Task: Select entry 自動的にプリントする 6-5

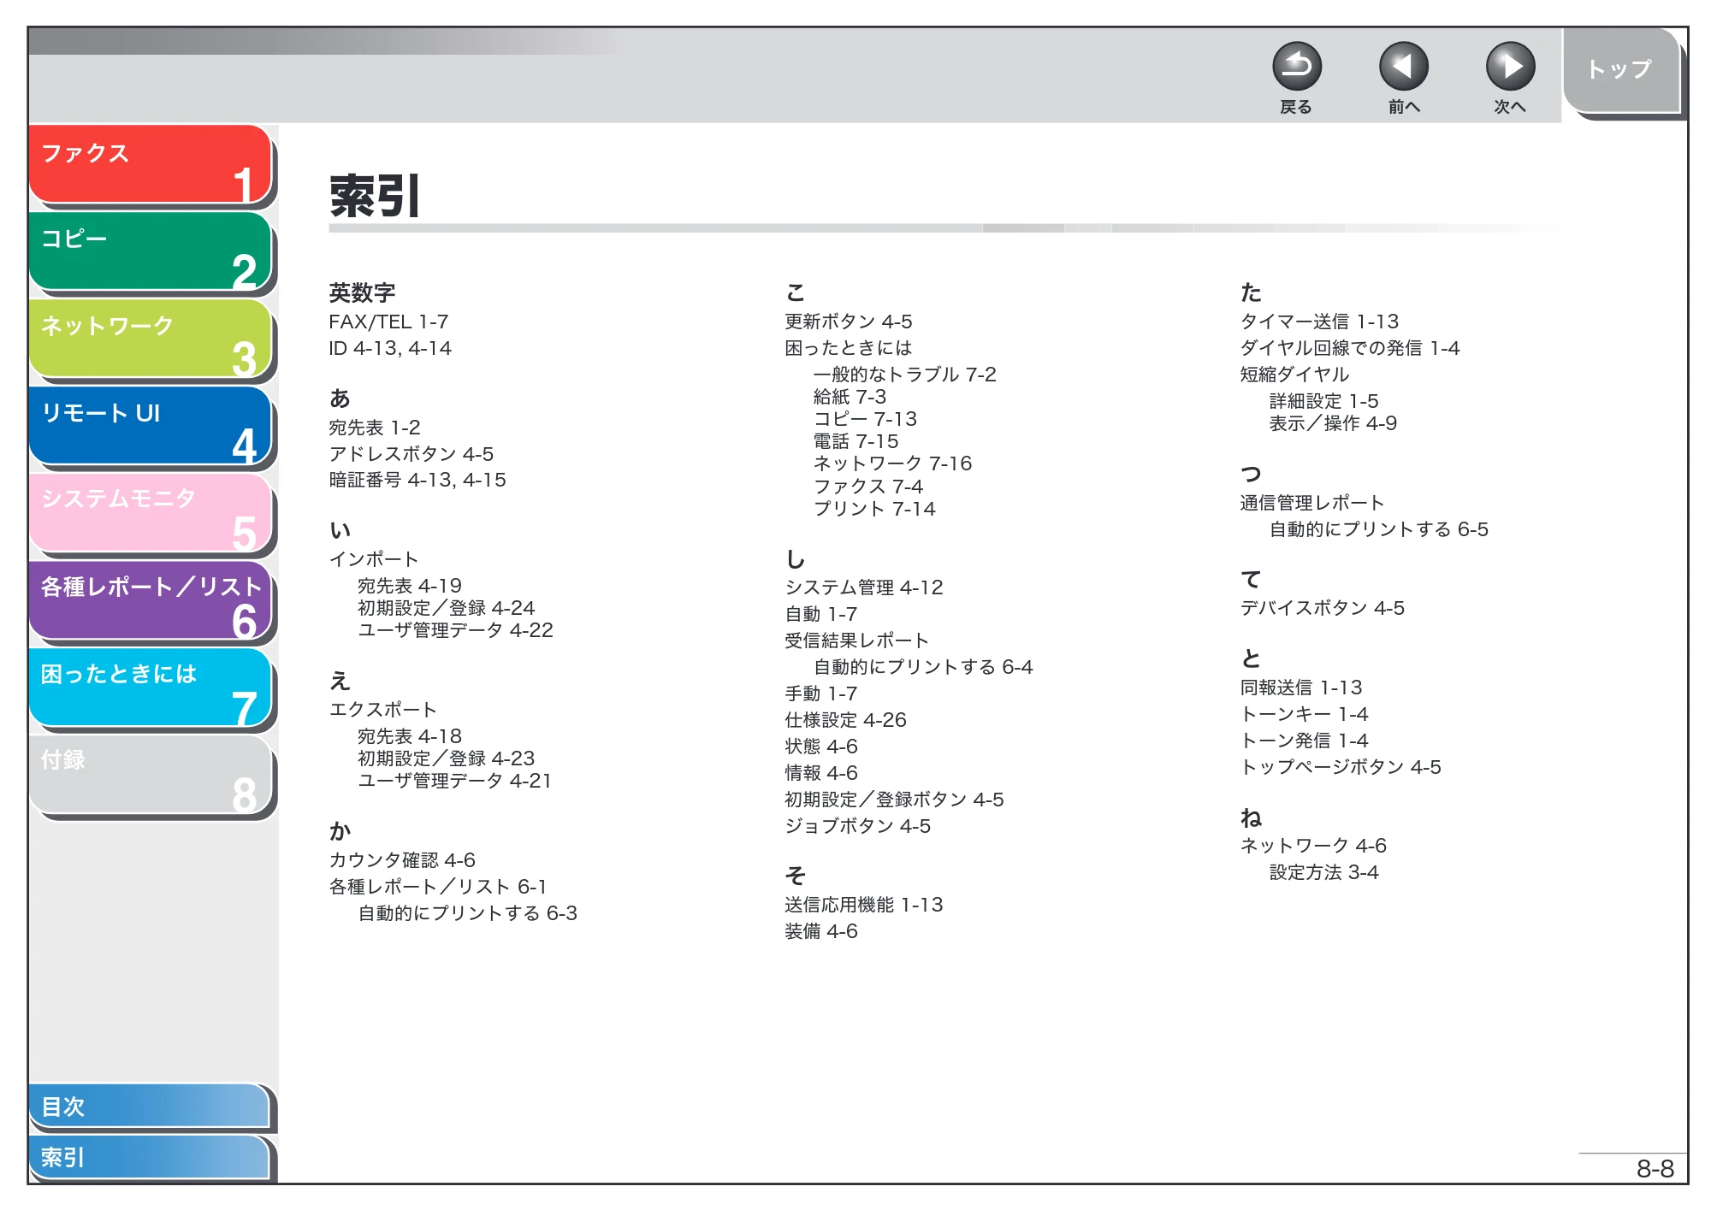Action: click(x=1379, y=528)
